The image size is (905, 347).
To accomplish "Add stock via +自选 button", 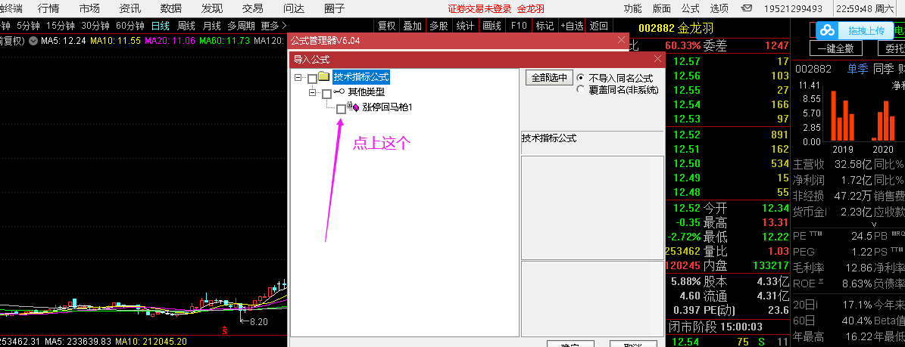I will (x=572, y=26).
